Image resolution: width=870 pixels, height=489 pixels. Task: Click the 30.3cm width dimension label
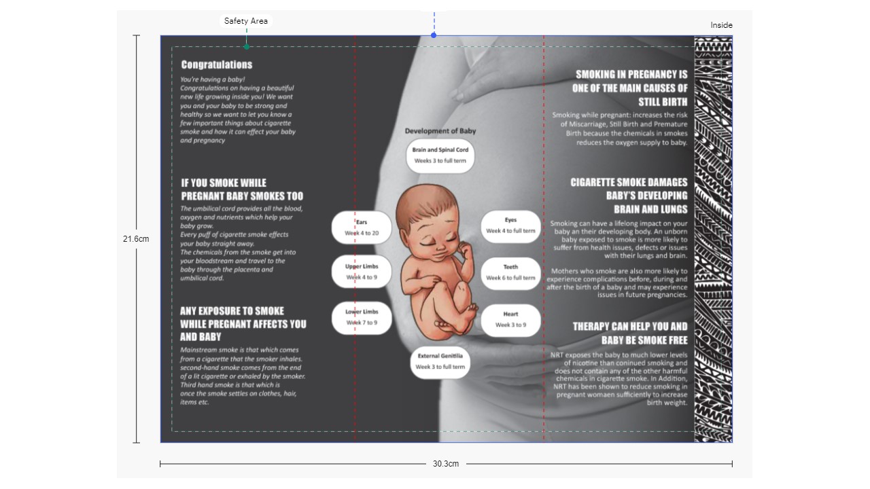[x=446, y=464]
